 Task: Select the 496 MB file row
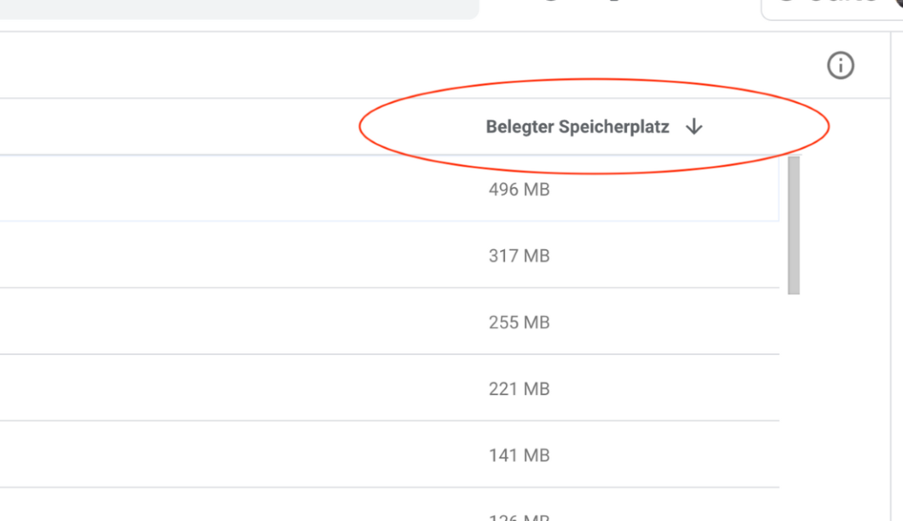[x=390, y=188]
